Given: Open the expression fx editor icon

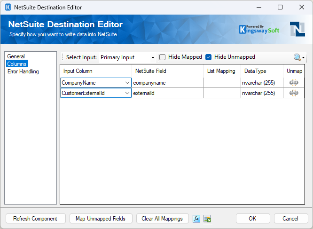Looking at the screenshot, I should click(196, 218).
